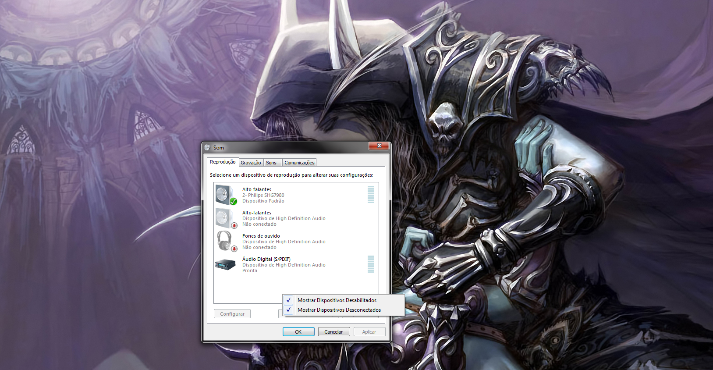Select the disconnected Alto-falantes High Definition Audio icon
Screen dimensions: 713x370
point(226,218)
